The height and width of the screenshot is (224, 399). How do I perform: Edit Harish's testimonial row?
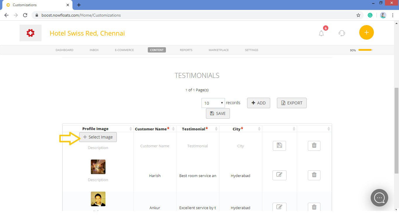(x=279, y=175)
